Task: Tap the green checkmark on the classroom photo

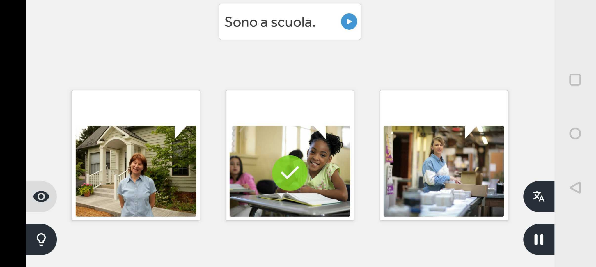Action: coord(290,173)
